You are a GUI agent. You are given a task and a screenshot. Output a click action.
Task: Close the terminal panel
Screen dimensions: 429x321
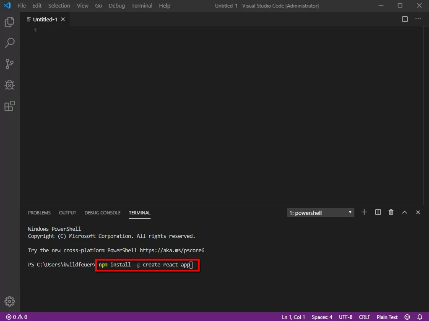(418, 212)
